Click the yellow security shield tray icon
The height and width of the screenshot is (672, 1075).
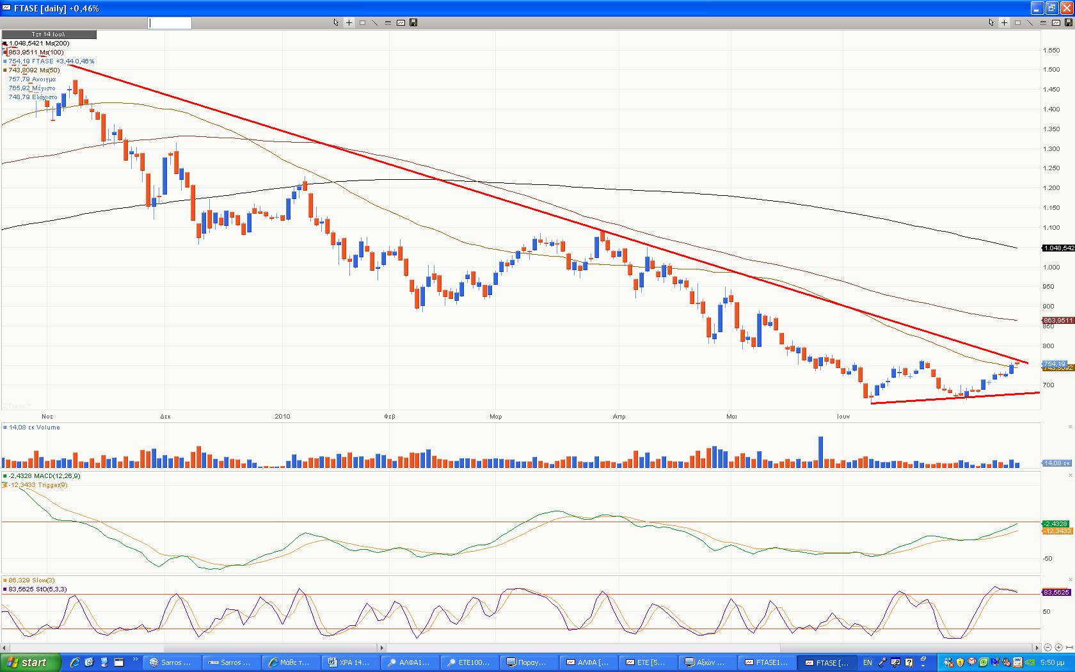[960, 662]
